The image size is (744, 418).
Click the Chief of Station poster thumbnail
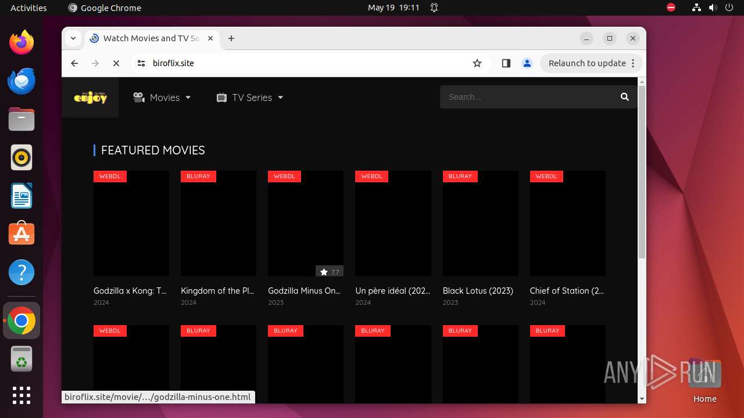pyautogui.click(x=568, y=224)
